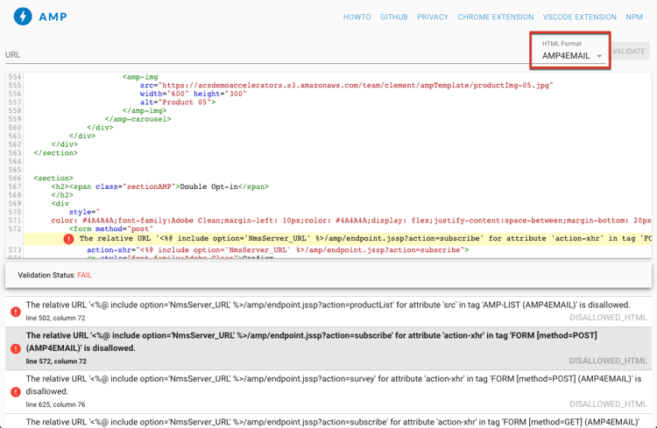Open the HTML Format dropdown arrow

click(x=599, y=56)
